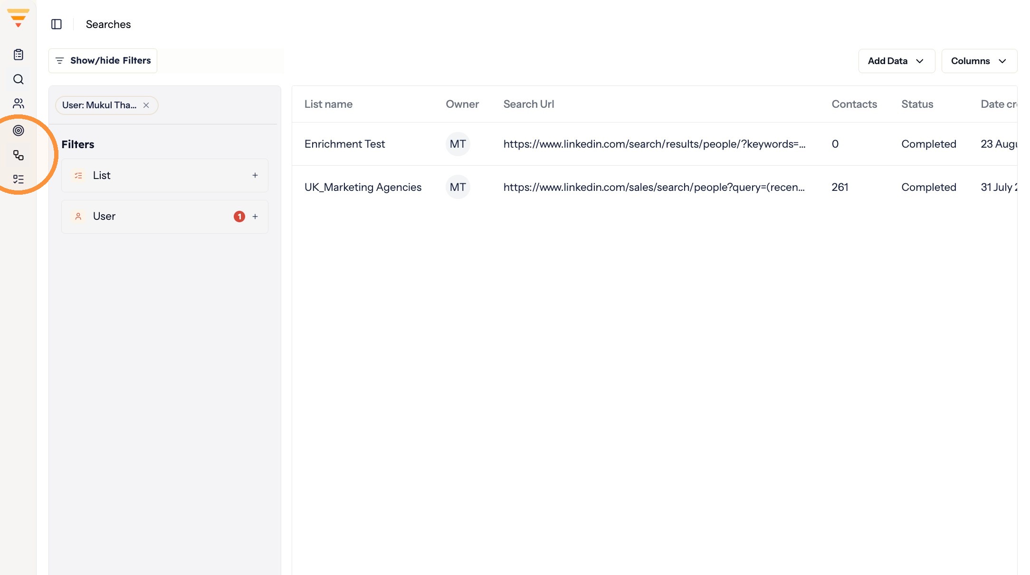Expand the List filter plus
Screen dimensions: 1030x575
pyautogui.click(x=255, y=176)
